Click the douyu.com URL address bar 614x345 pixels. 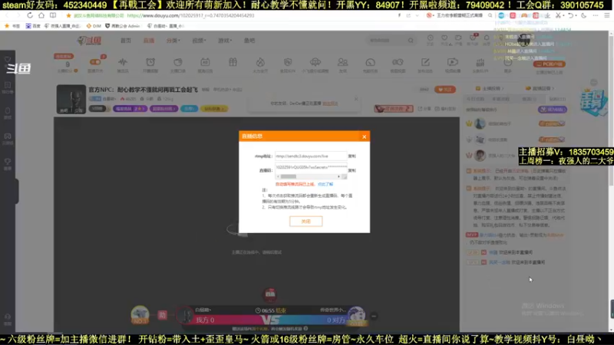click(x=190, y=15)
